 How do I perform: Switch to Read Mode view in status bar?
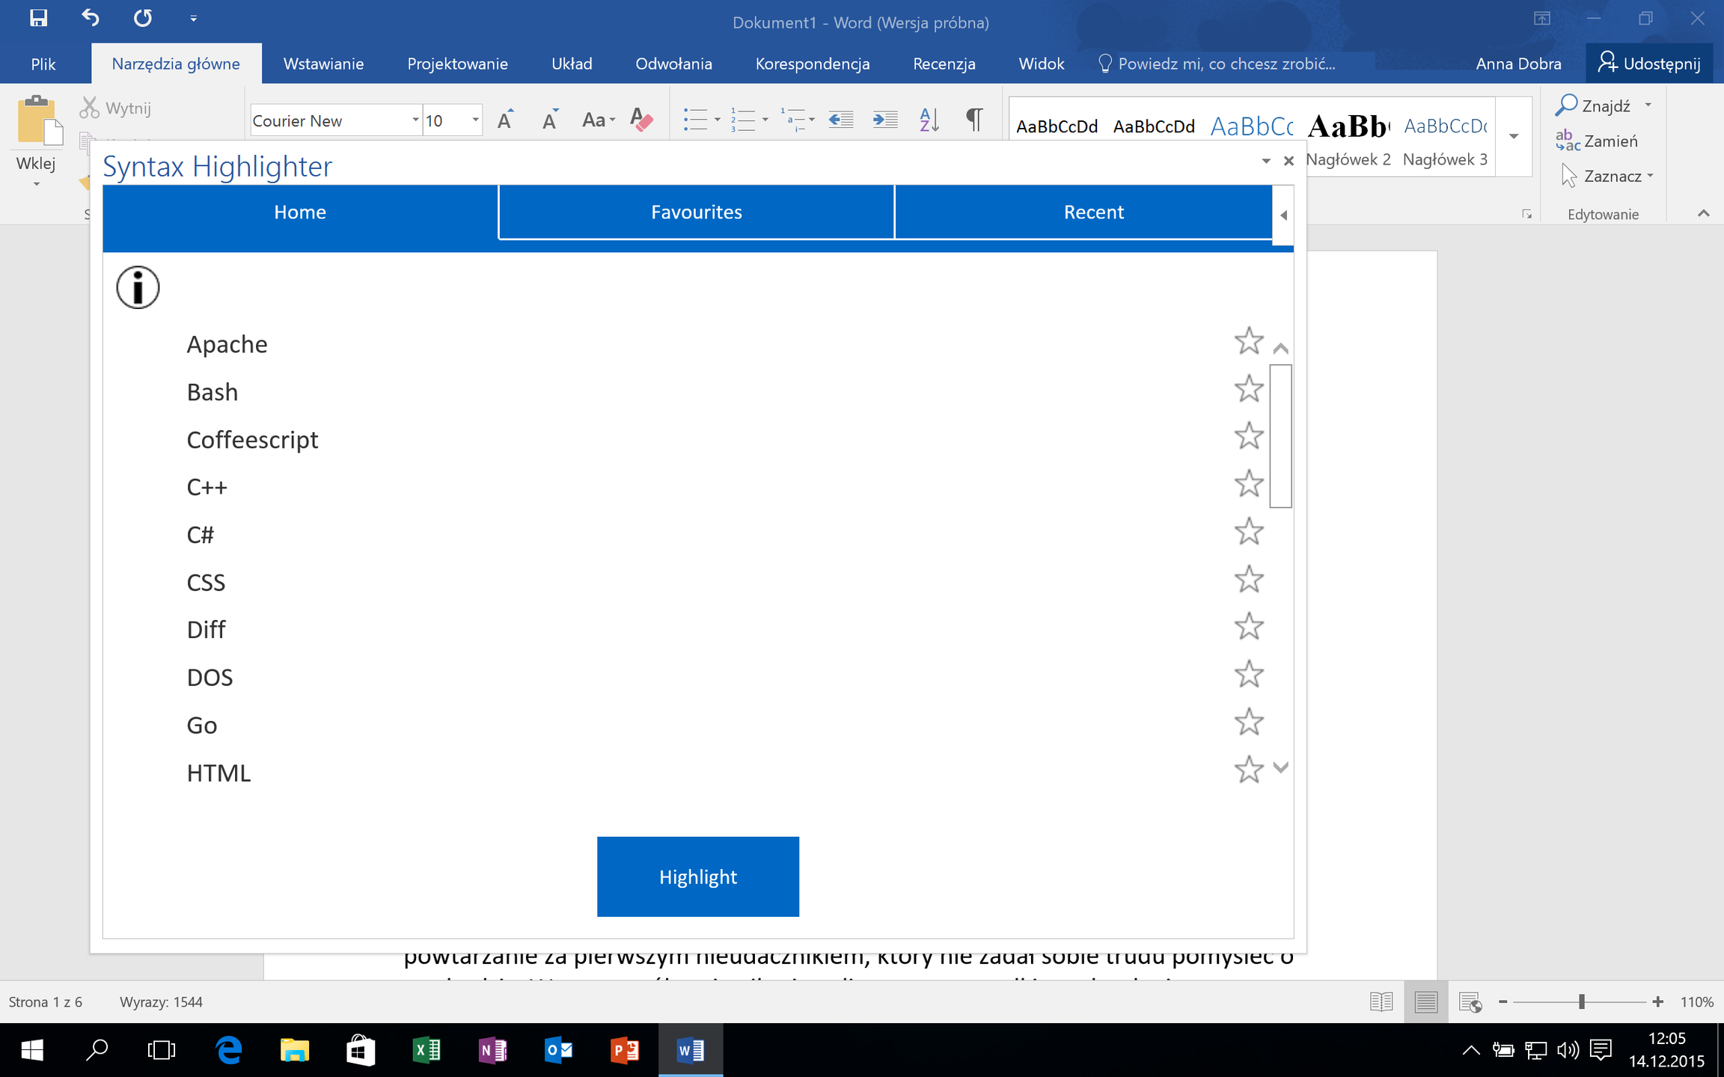tap(1381, 1001)
